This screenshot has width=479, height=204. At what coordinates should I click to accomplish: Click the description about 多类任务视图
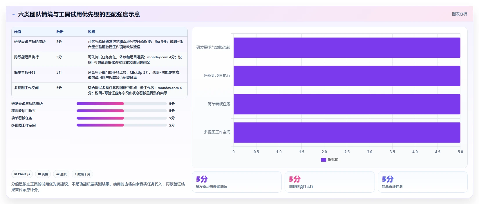click(x=135, y=90)
